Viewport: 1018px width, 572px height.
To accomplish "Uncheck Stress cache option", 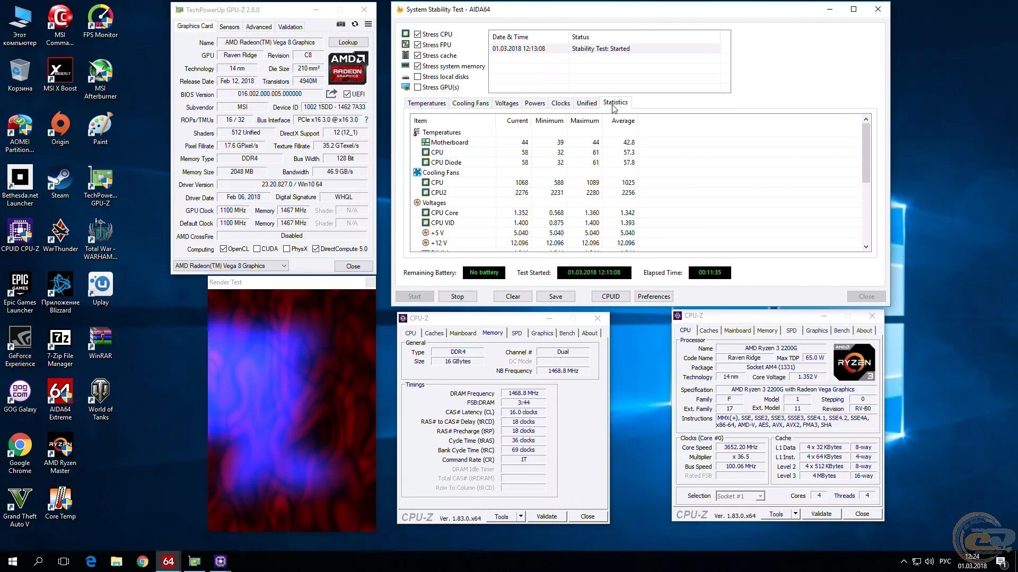I will click(417, 55).
